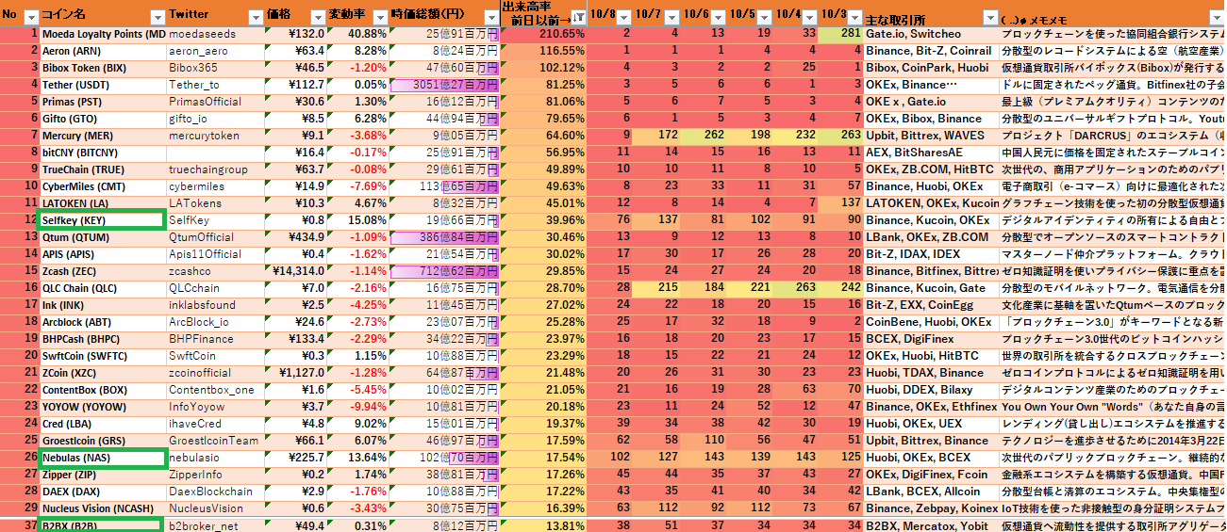Select the 210.65% volume ratio cell
Viewport: 1227px width, 532px height.
(543, 34)
